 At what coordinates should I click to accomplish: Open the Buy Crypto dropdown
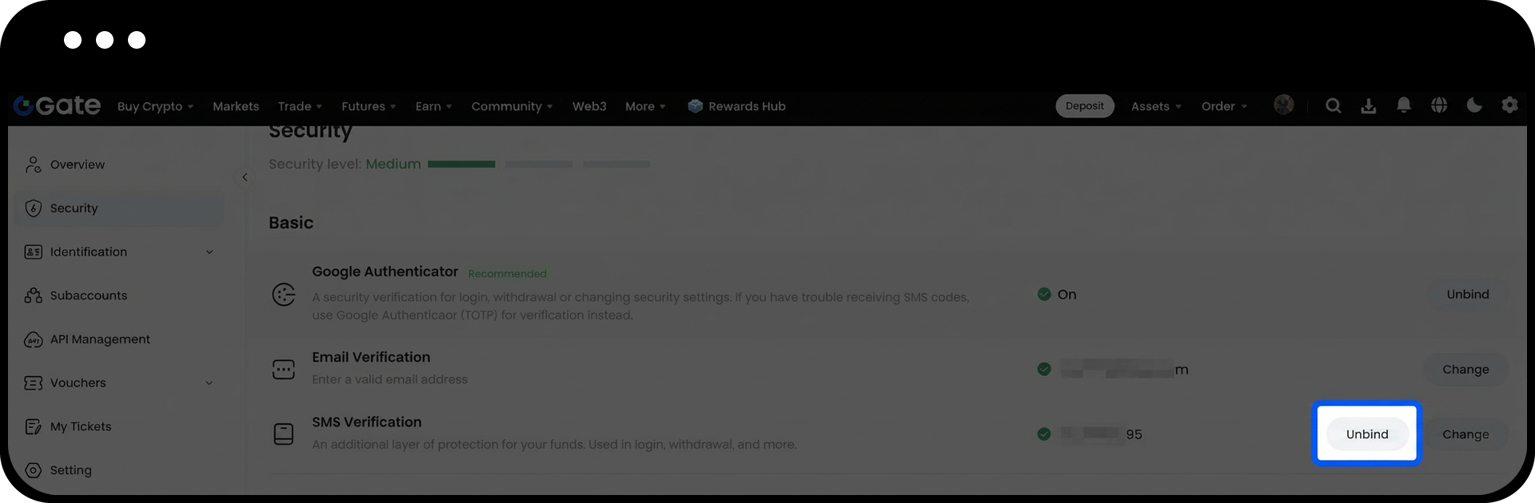(x=155, y=106)
